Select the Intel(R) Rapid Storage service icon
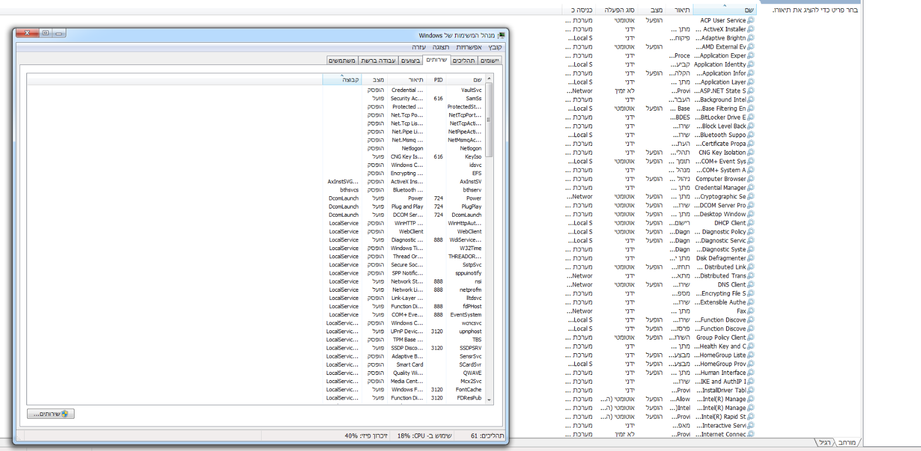This screenshot has height=451, width=921. (x=751, y=416)
